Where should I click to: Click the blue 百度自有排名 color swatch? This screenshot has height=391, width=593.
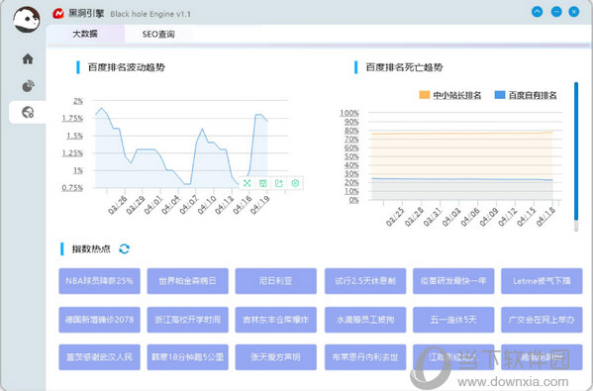point(500,95)
